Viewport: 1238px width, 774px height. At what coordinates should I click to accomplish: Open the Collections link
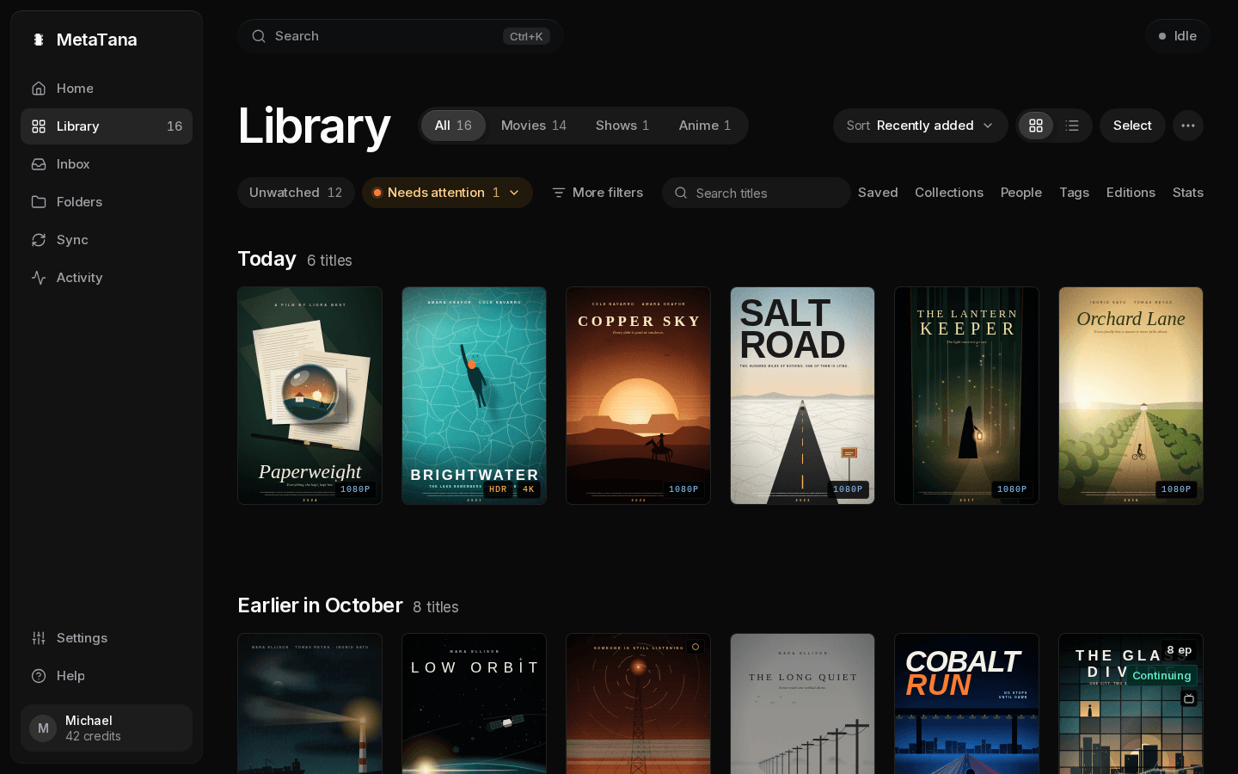[x=949, y=193]
